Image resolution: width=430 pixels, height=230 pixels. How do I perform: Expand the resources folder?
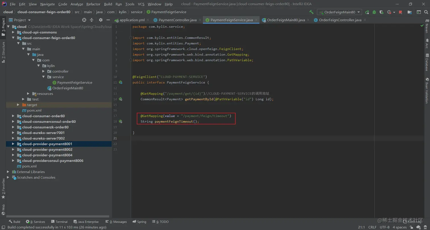(28, 94)
